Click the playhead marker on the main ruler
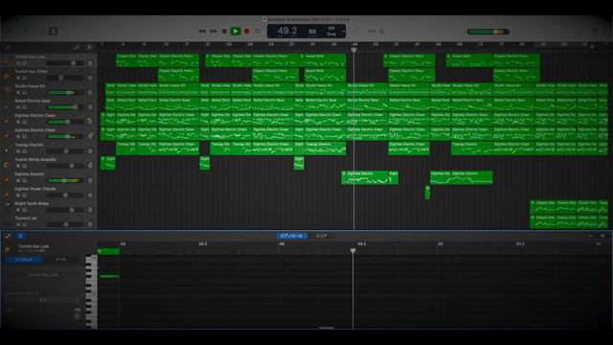 point(353,50)
